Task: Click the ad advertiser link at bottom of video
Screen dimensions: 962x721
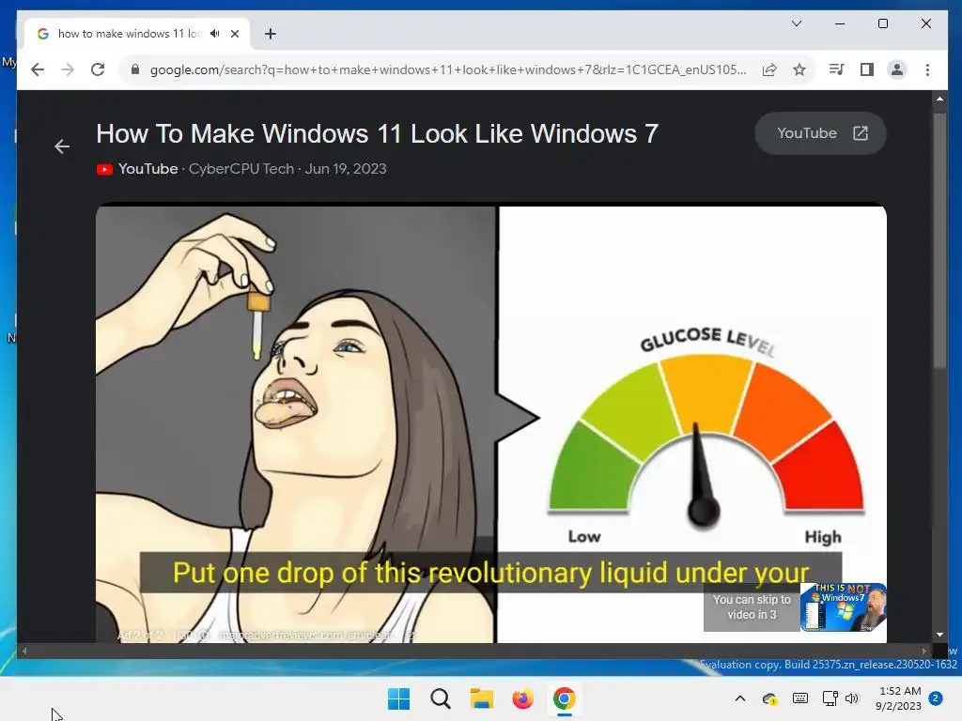Action: 305,636
